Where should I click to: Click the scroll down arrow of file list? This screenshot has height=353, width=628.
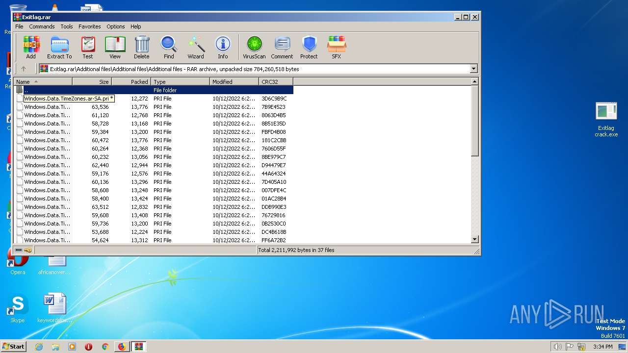[x=474, y=240]
